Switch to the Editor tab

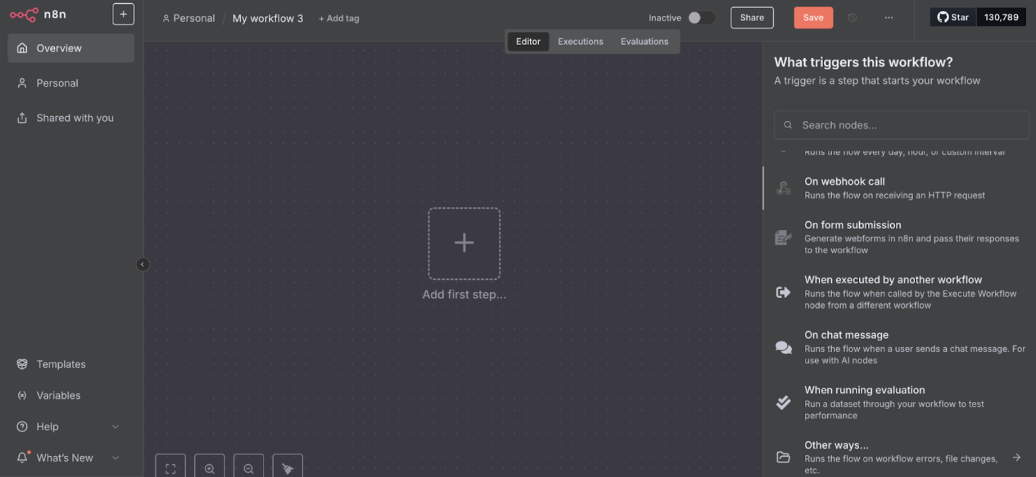pos(528,41)
